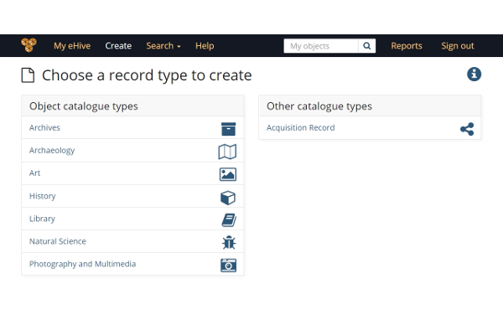Image resolution: width=503 pixels, height=335 pixels.
Task: Focus the My objects search field
Action: [321, 46]
